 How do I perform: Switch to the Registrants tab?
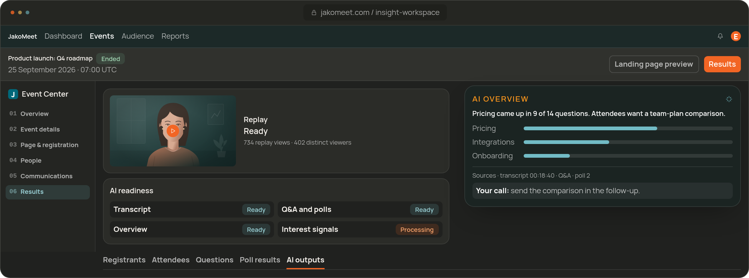click(x=124, y=260)
